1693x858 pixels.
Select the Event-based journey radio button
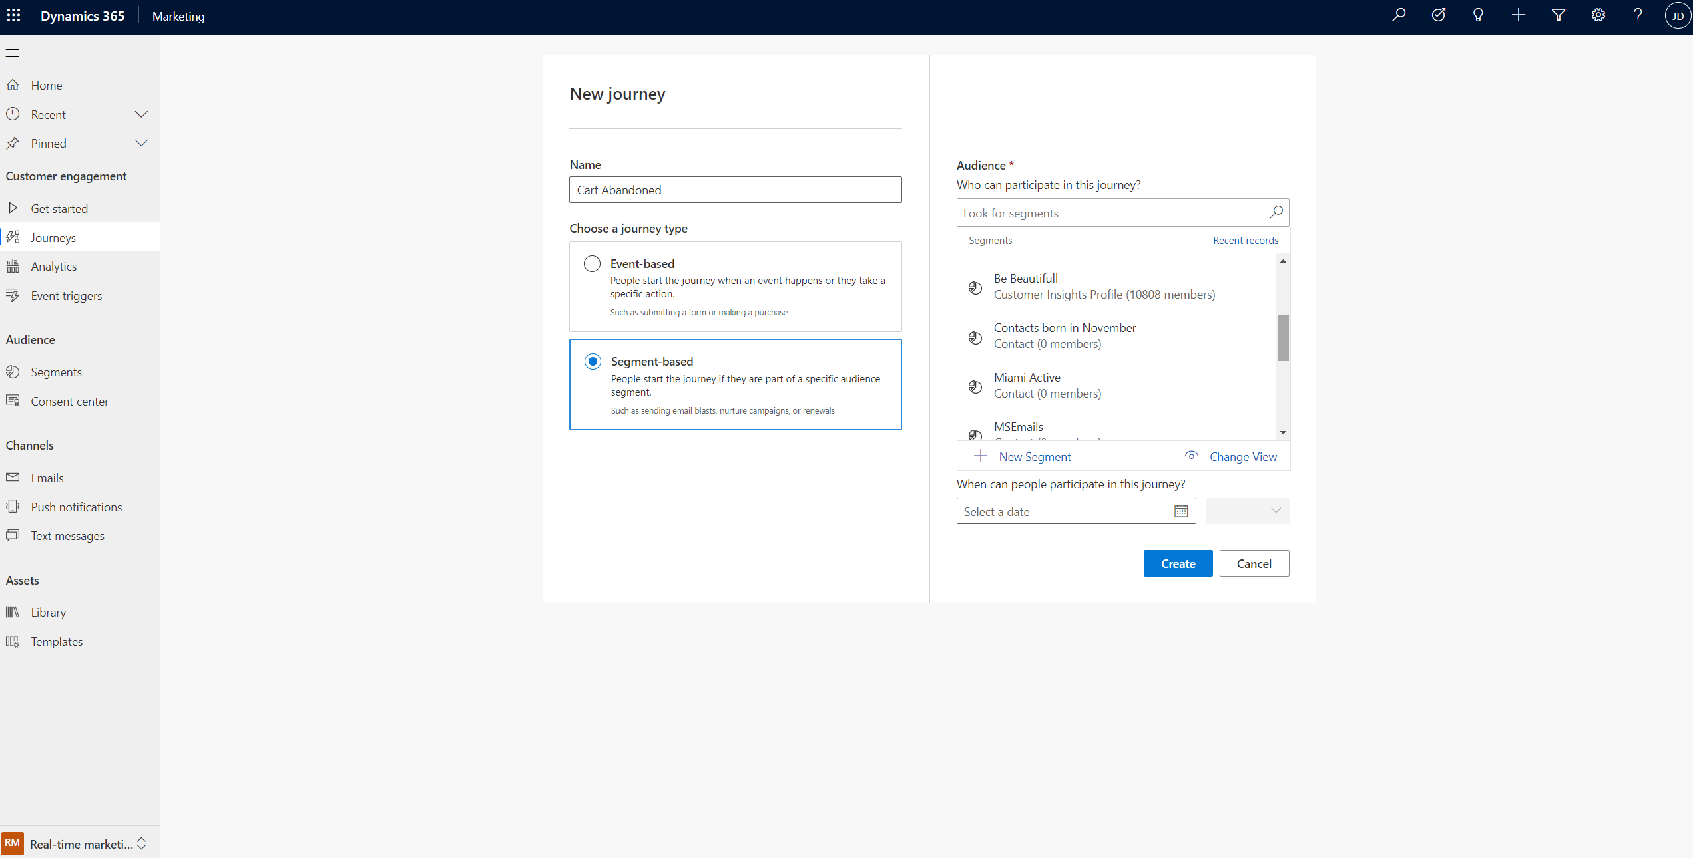(591, 263)
